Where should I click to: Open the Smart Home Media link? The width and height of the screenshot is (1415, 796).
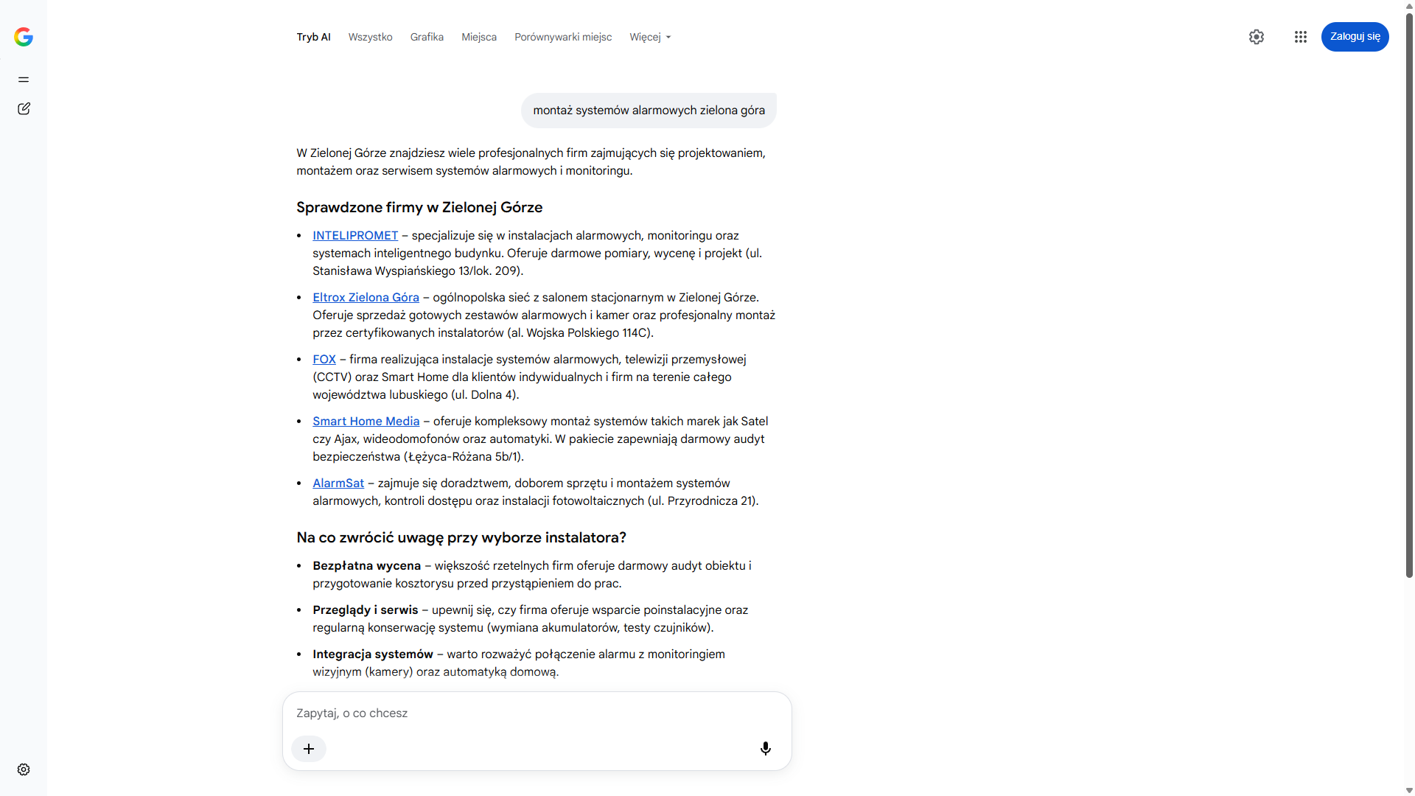click(366, 422)
